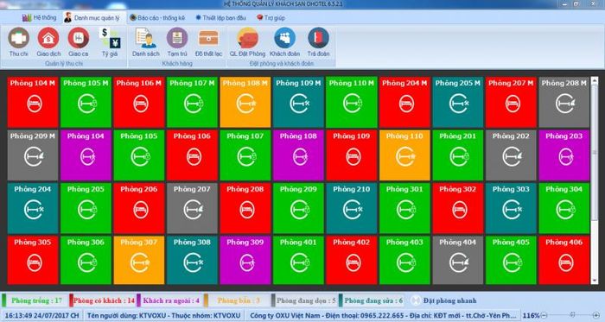Open the Thu chi ribbon icon
This screenshot has width=605, height=322.
pyautogui.click(x=18, y=42)
